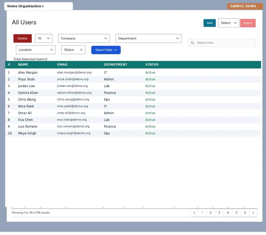Click the SAMPLE DEMO badge
The image size is (266, 235).
click(x=245, y=6)
